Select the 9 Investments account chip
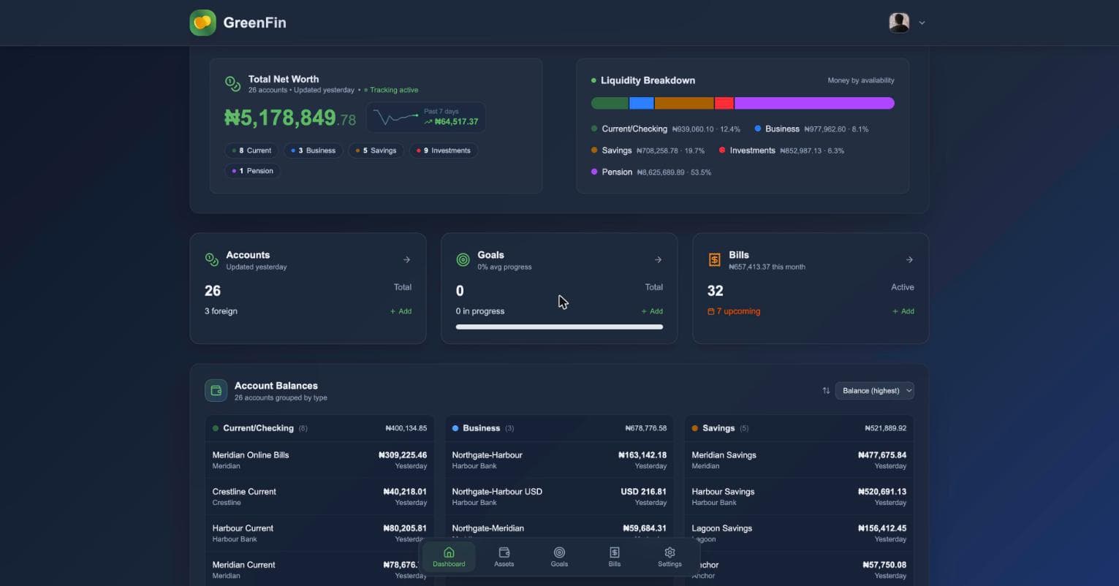The width and height of the screenshot is (1119, 586). (443, 151)
